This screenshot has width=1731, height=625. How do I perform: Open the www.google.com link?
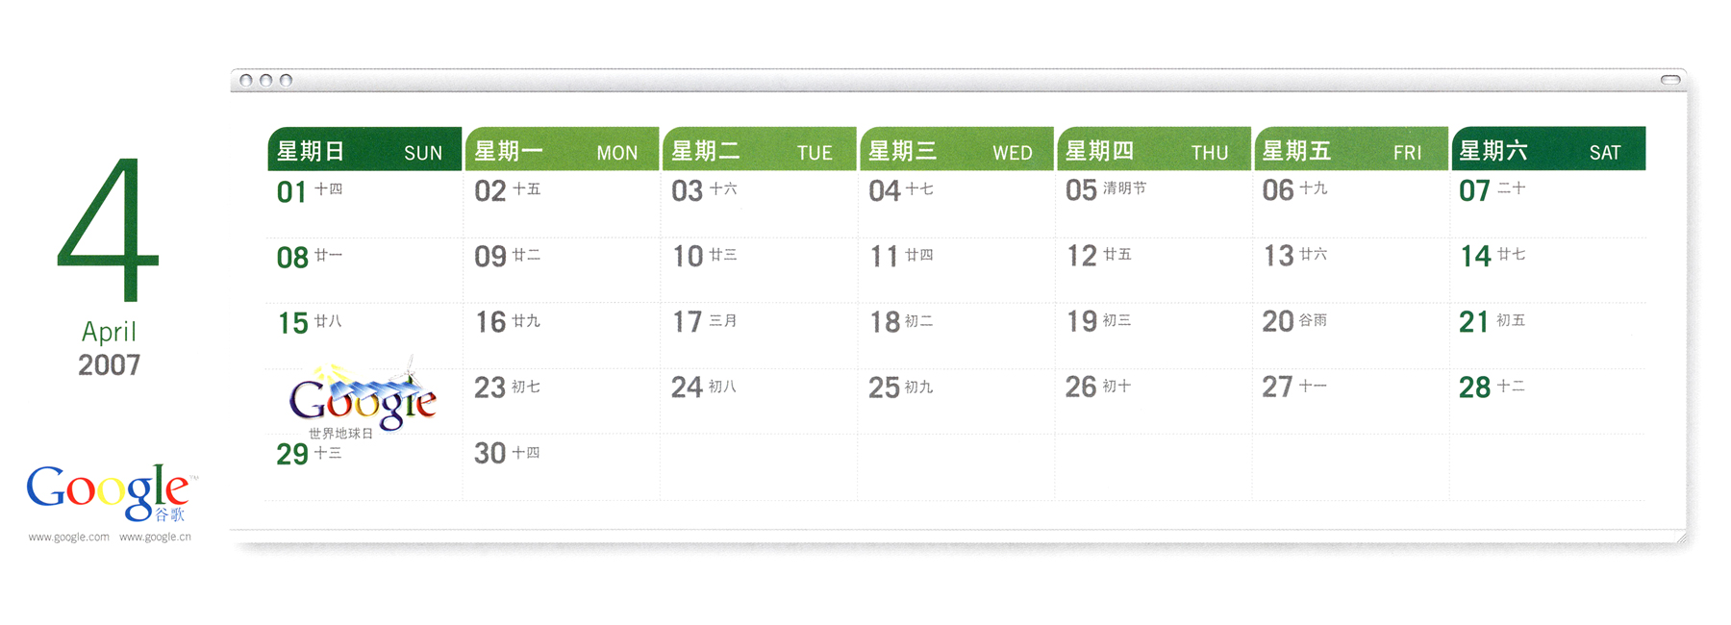click(x=68, y=537)
